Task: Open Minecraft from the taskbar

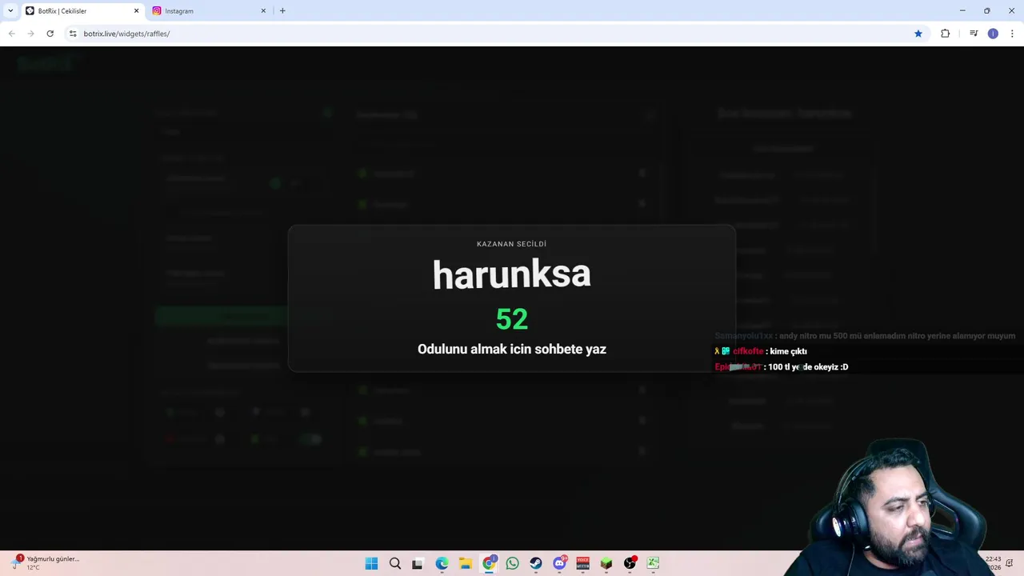Action: click(x=606, y=563)
